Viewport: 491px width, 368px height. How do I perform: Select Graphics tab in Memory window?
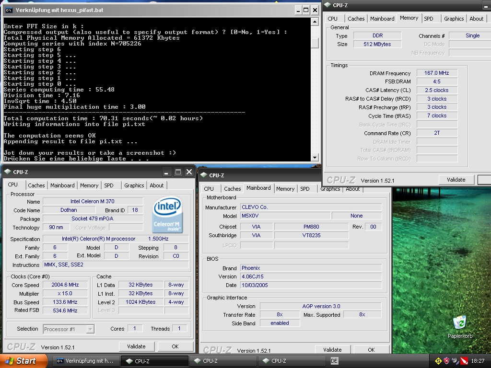(454, 19)
